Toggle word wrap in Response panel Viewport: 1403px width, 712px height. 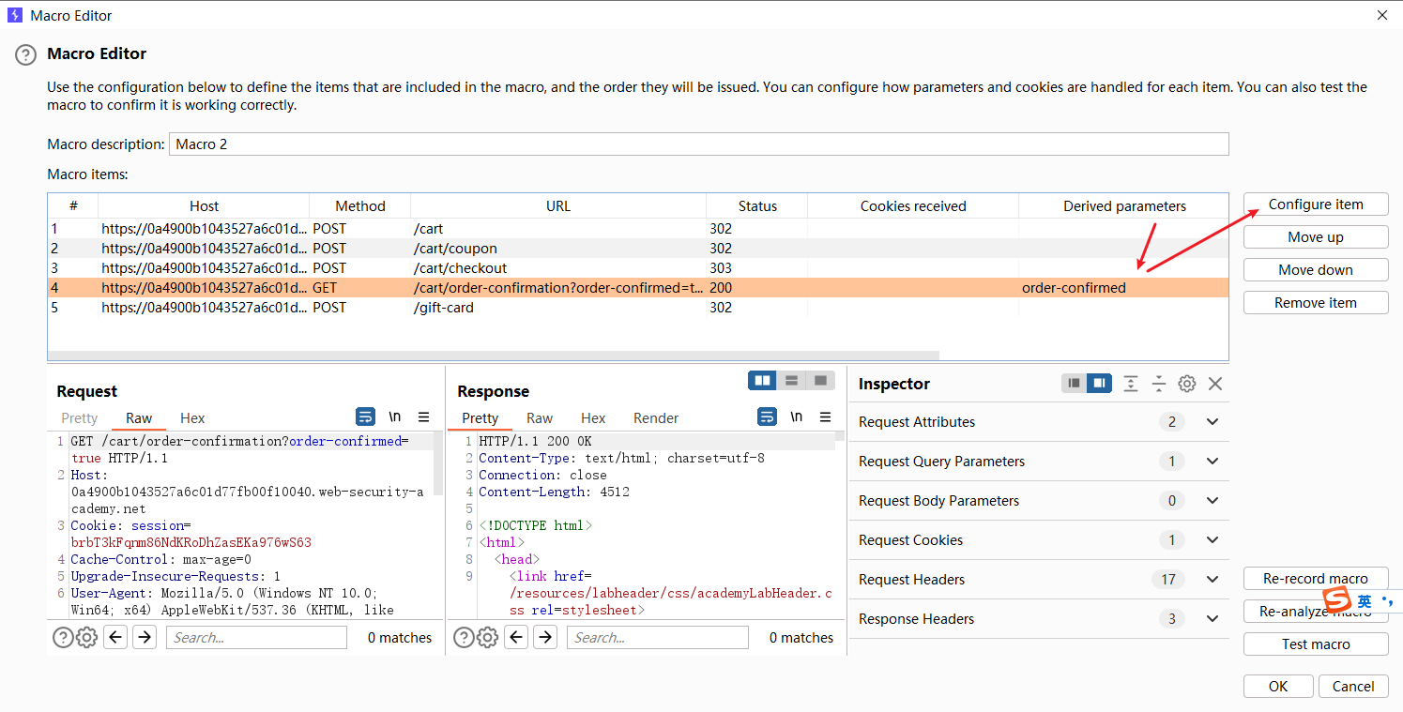[x=768, y=417]
